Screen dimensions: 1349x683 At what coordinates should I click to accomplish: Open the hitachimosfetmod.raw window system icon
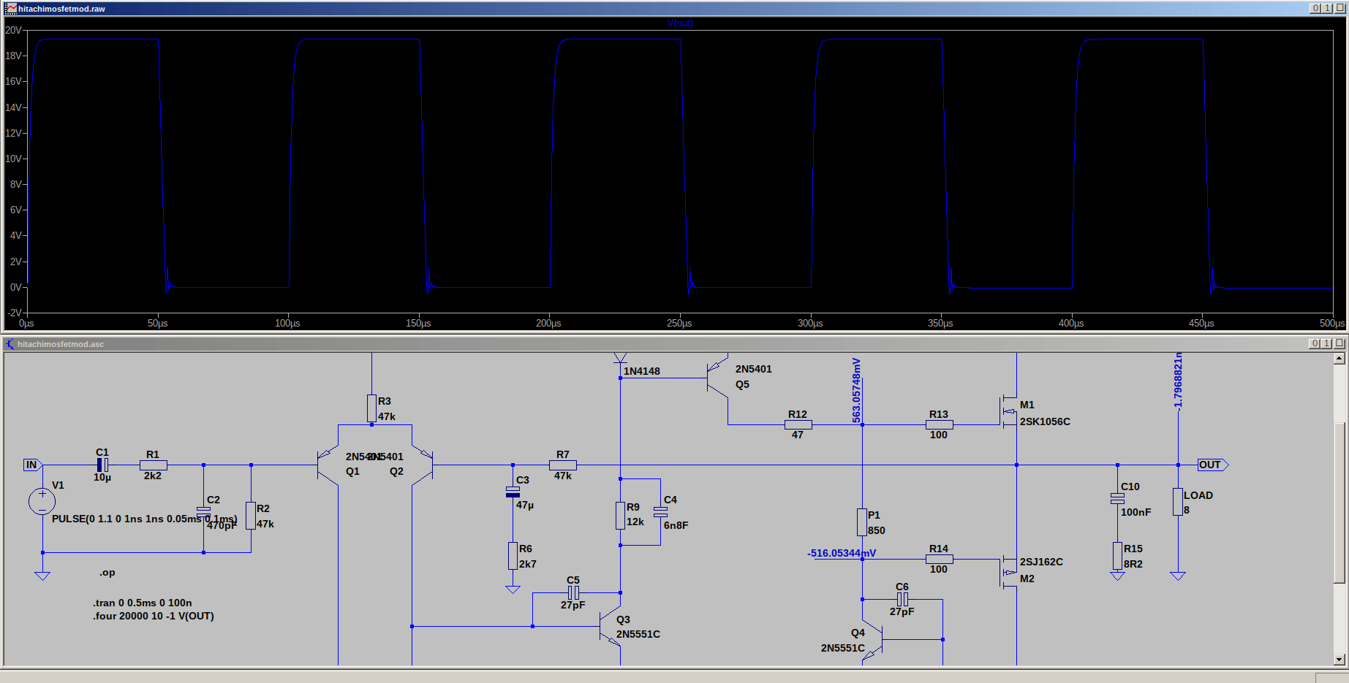11,9
